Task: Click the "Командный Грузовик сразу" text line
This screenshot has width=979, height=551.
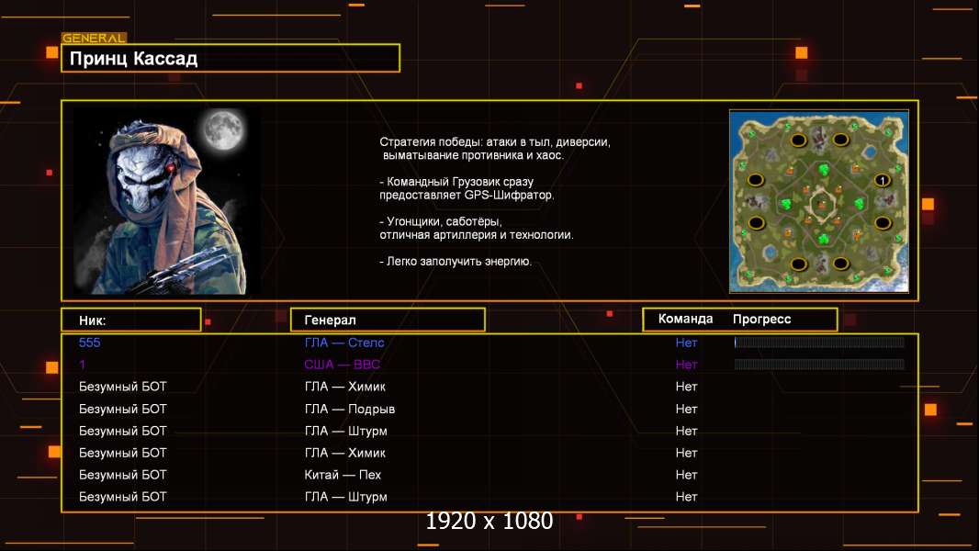Action: 456,182
